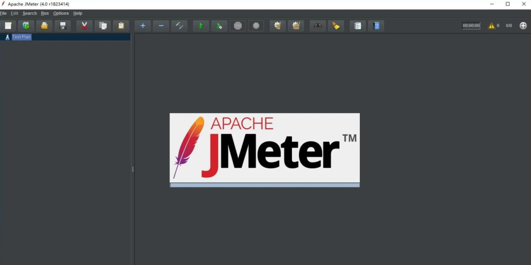The height and width of the screenshot is (265, 531).
Task: Click the Clear broom icon
Action: [x=277, y=26]
